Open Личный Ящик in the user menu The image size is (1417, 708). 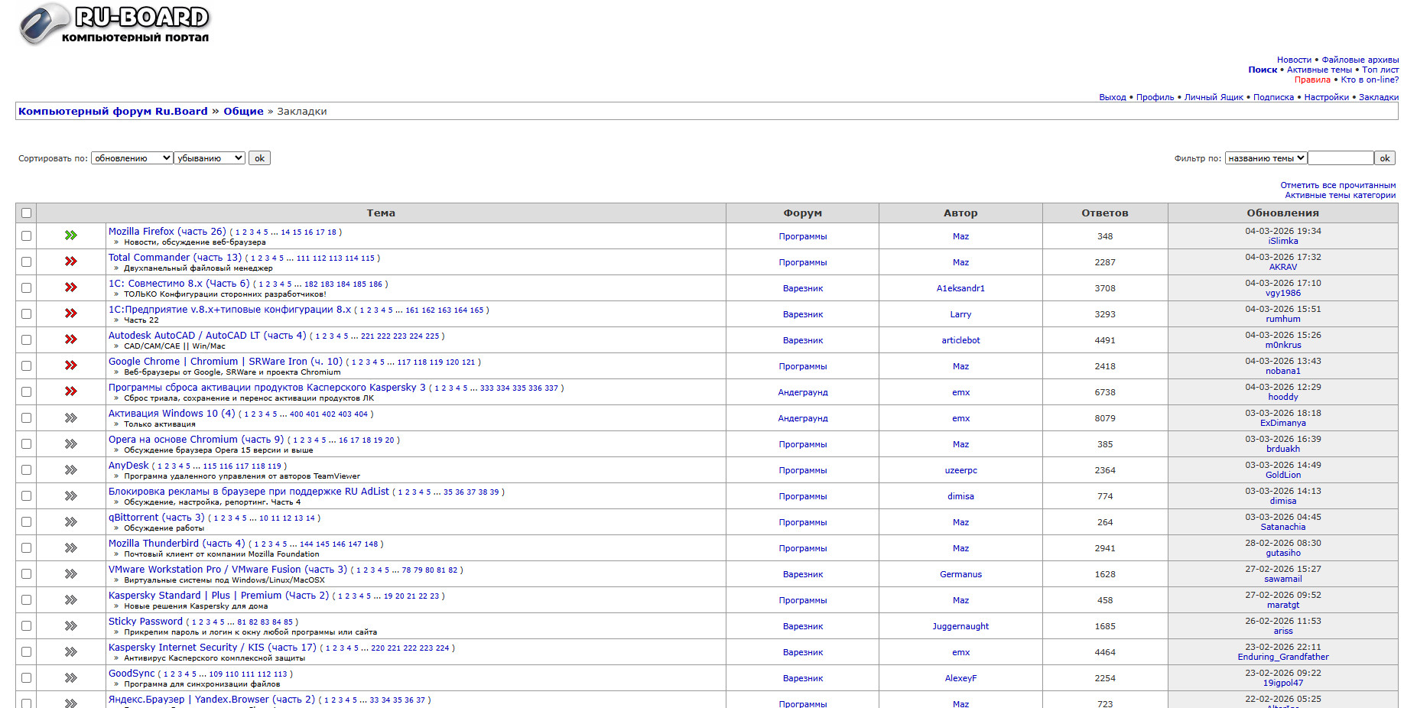1214,97
